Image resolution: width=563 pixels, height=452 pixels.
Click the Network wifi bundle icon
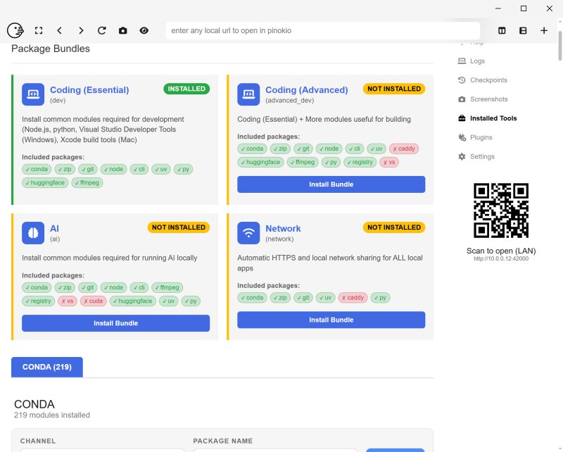point(248,233)
